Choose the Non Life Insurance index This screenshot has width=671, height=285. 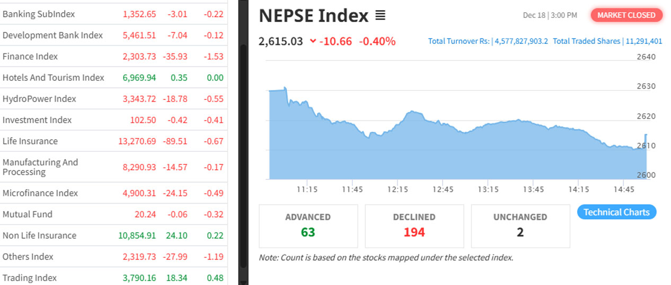[x=39, y=235]
